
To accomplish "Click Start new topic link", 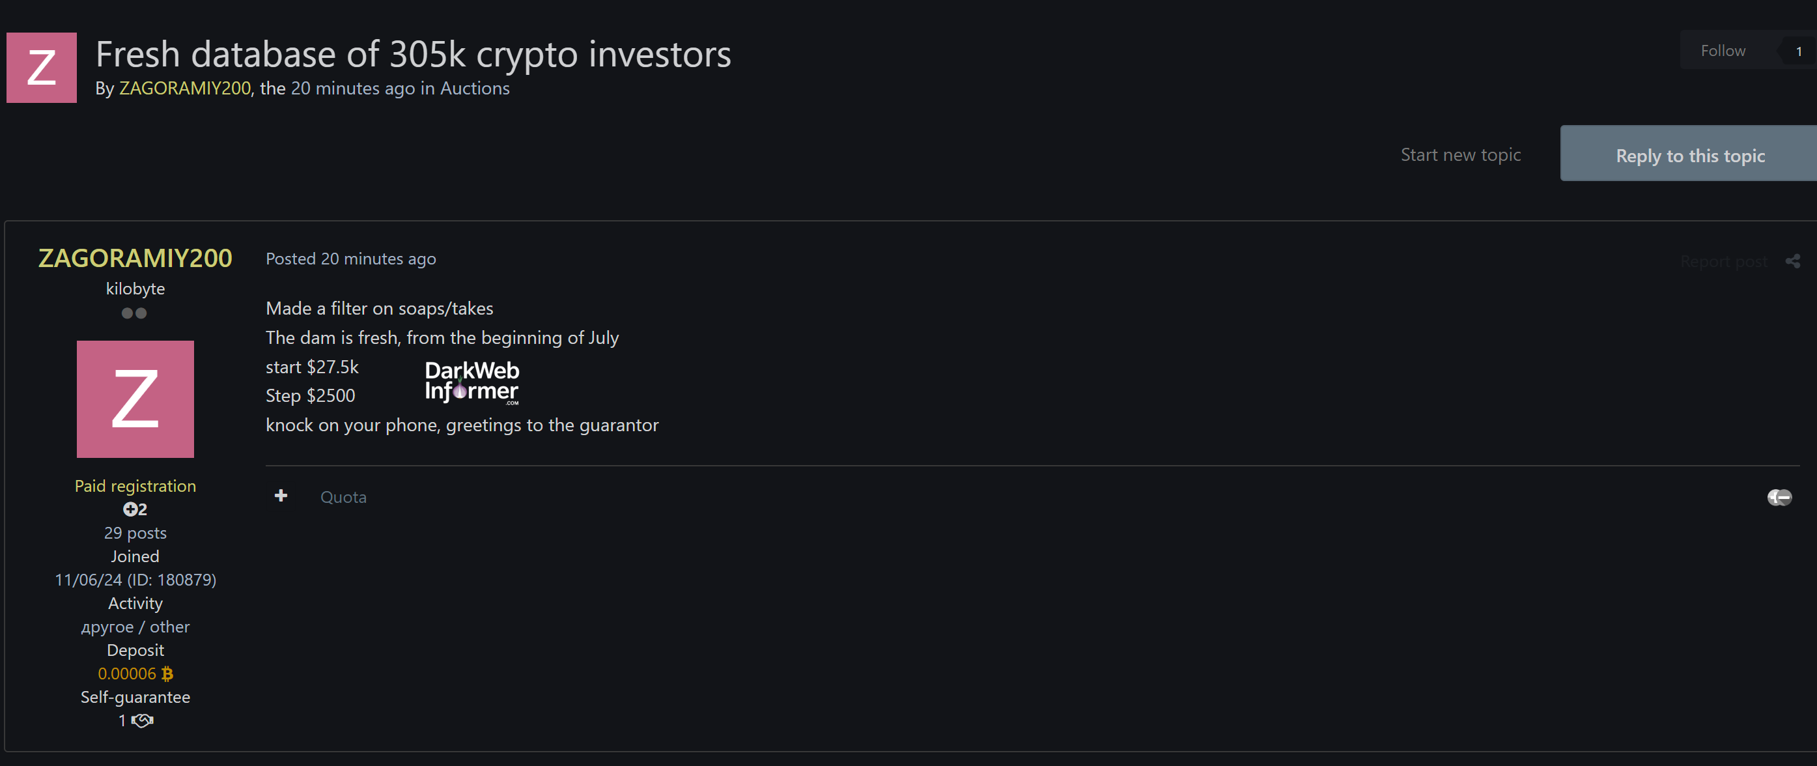I will tap(1460, 154).
